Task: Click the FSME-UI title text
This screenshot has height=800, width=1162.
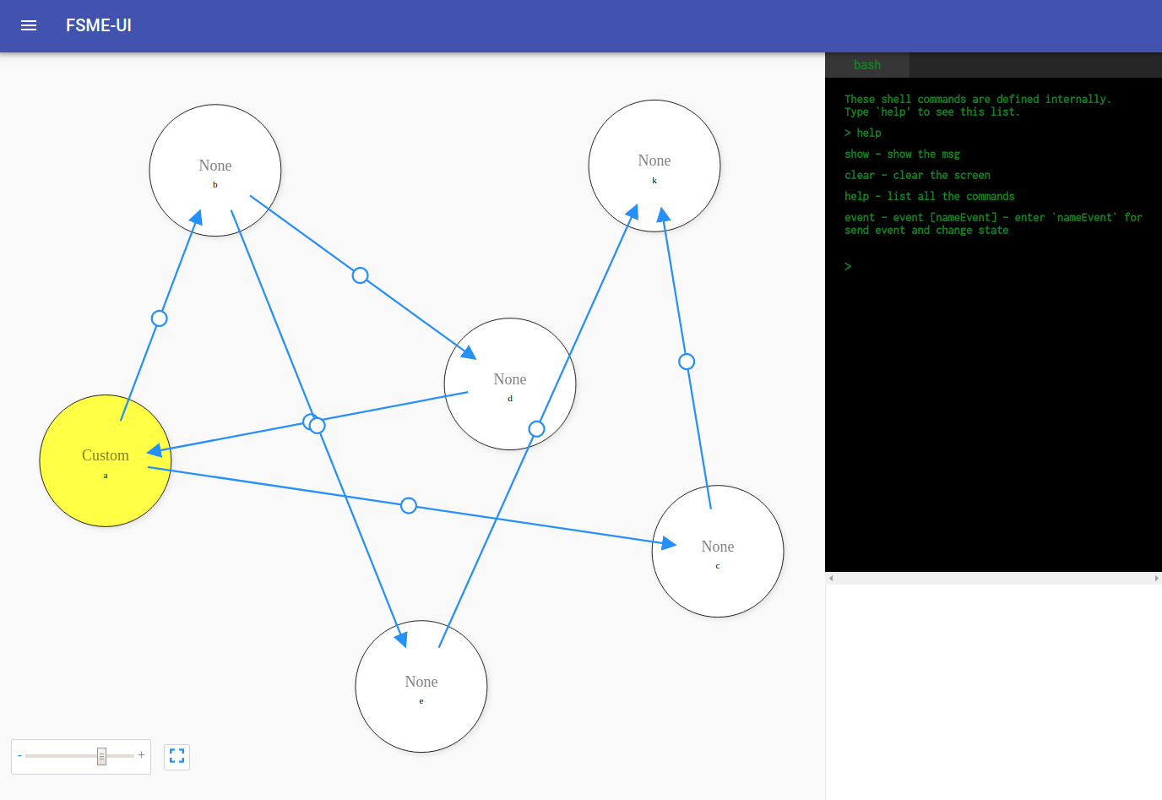Action: point(99,25)
